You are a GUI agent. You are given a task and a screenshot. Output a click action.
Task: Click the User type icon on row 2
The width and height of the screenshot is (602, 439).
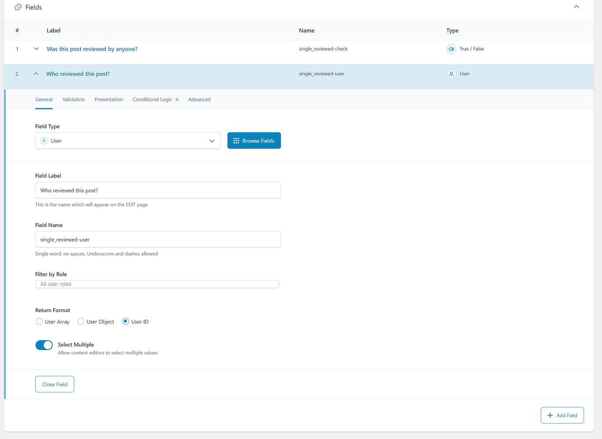tap(451, 74)
